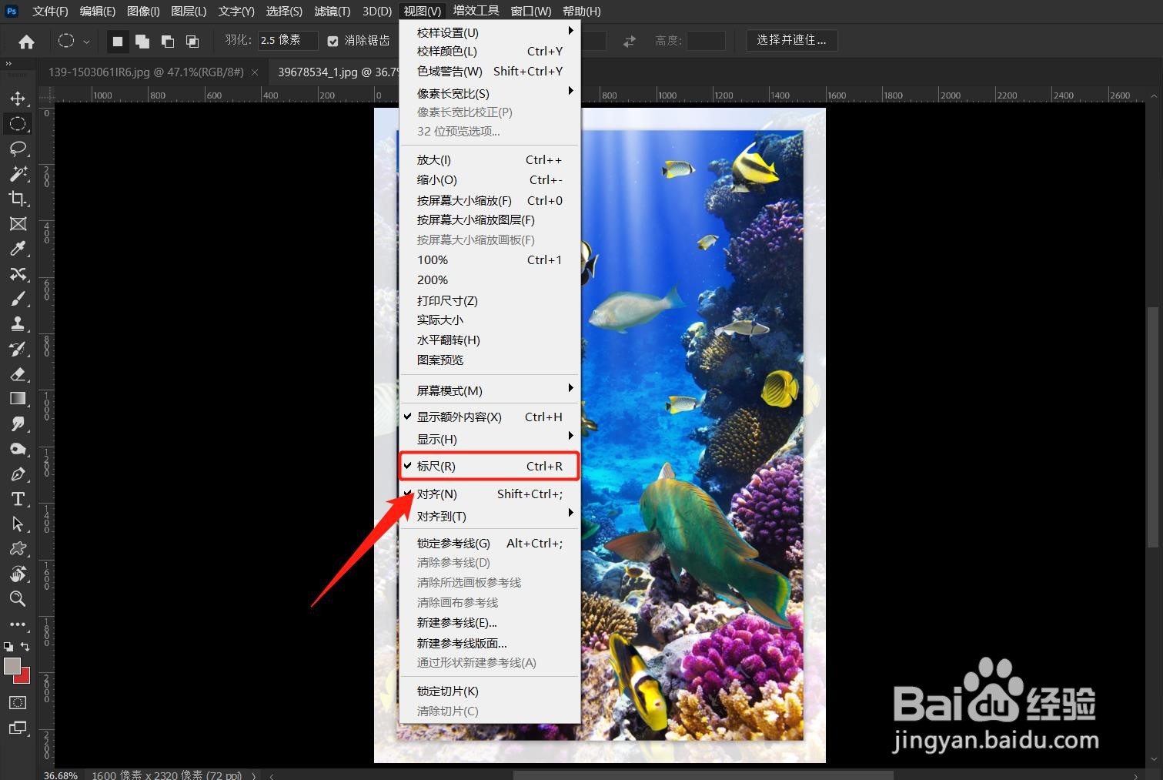Select the Crop tool
1163x780 pixels.
tap(18, 199)
